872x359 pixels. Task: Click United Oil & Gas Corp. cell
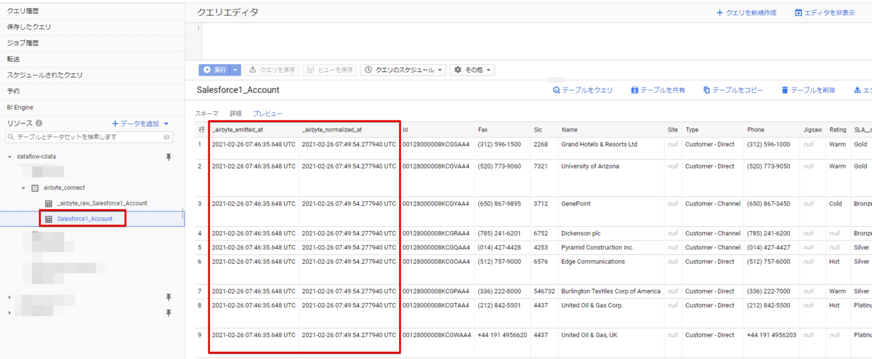point(592,305)
